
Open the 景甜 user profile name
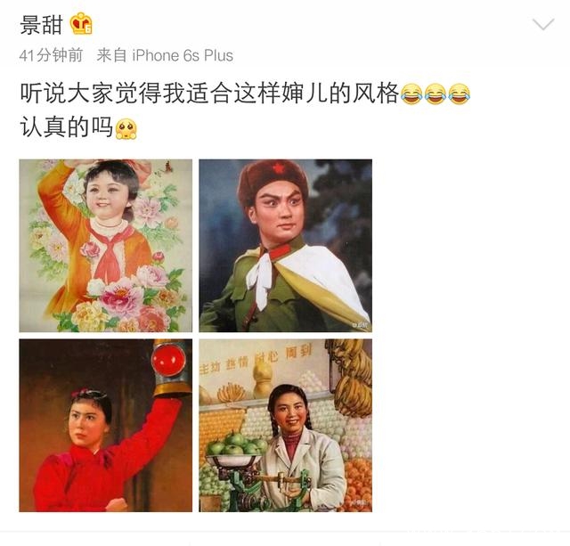tap(41, 25)
